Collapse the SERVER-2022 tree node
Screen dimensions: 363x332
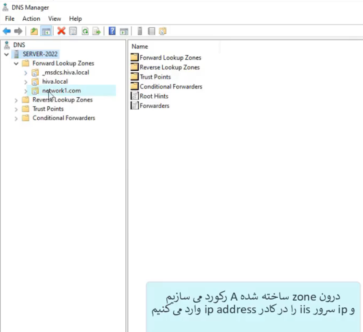pos(7,54)
